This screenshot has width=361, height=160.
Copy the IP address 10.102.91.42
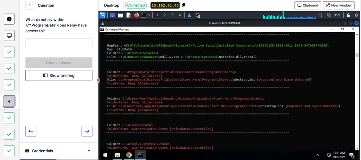click(x=184, y=5)
